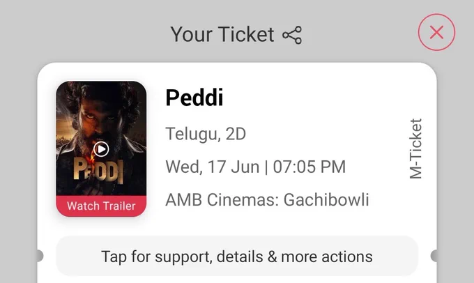Tap the 07:05 PM show time
The width and height of the screenshot is (474, 283).
pyautogui.click(x=309, y=167)
